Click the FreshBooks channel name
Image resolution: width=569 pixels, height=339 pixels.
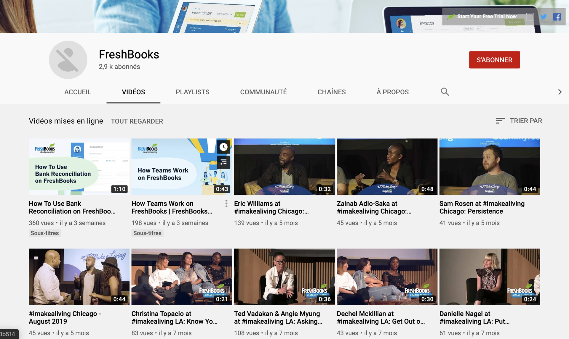click(x=129, y=54)
